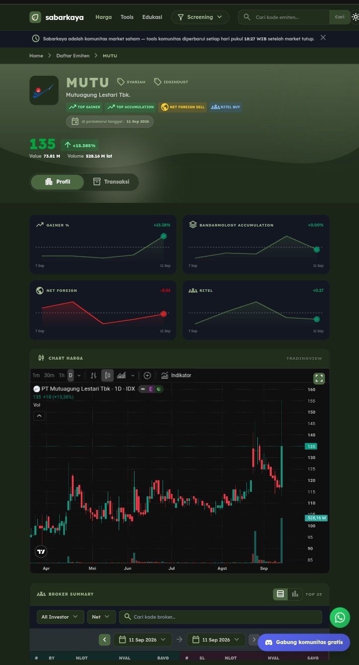Toggle chart fullscreen mode
The image size is (359, 665).
319,378
